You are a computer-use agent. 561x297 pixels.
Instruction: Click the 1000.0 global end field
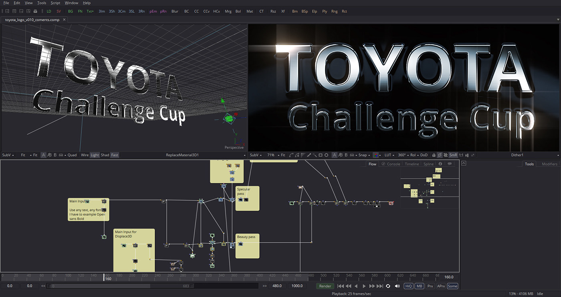297,286
